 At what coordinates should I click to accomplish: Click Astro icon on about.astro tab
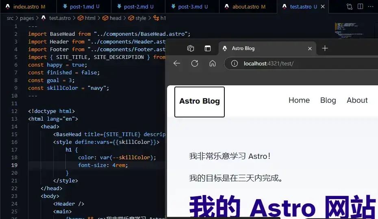(227, 7)
